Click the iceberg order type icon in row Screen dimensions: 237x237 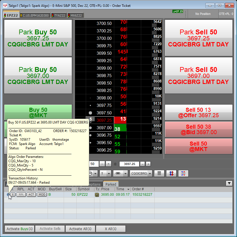97,195
